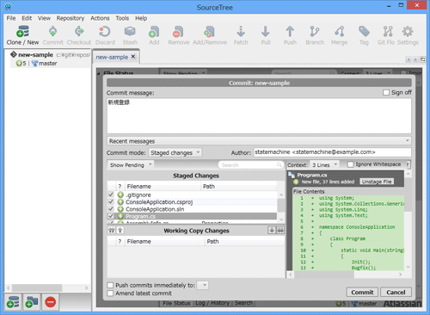
Task: Toggle the Sign off checkbox
Action: tap(386, 93)
